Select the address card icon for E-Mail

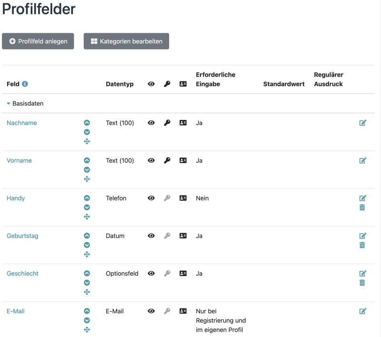[183, 311]
